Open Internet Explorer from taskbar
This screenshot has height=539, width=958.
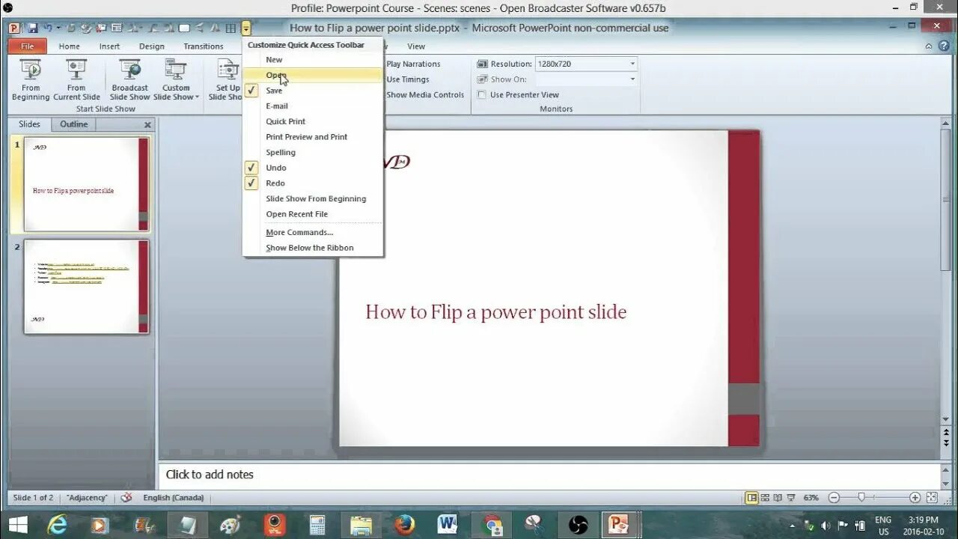[x=57, y=525]
